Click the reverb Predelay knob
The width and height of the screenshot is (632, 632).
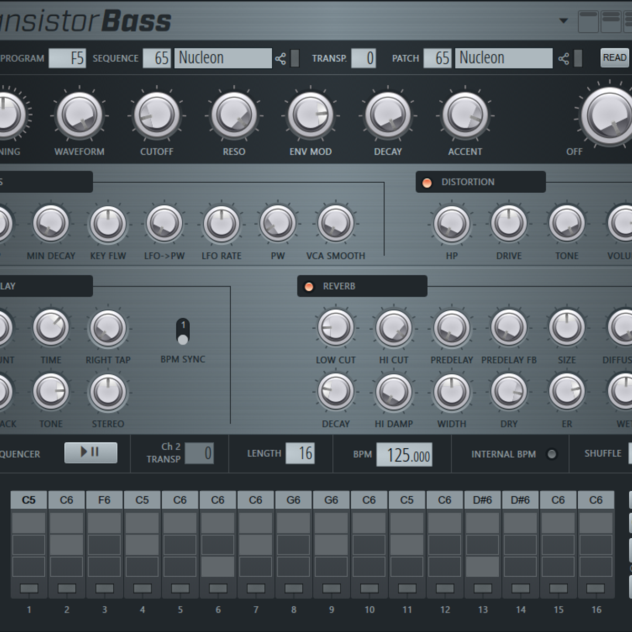(451, 328)
